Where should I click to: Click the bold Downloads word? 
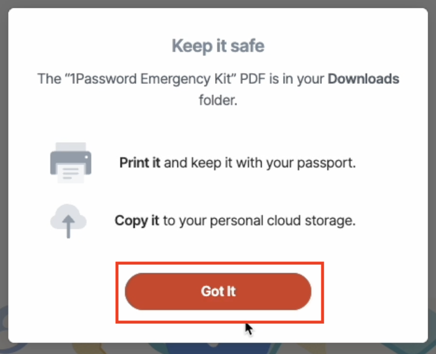(363, 78)
